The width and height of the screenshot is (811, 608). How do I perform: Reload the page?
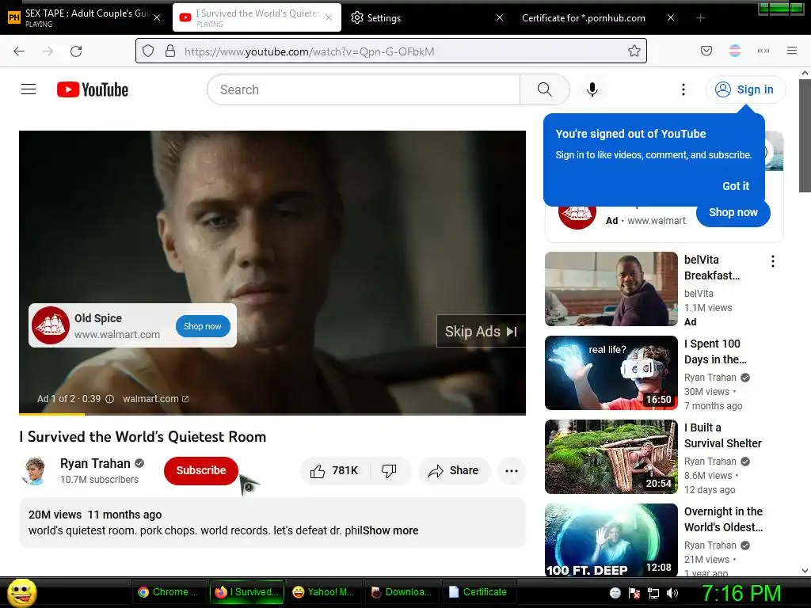click(x=76, y=51)
